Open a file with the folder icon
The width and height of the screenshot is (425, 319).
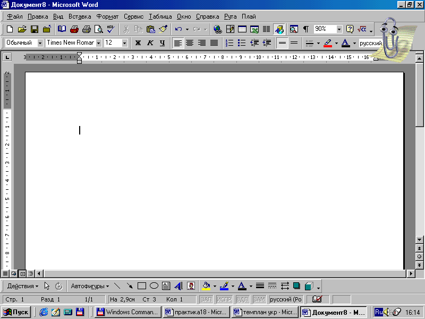(x=22, y=29)
